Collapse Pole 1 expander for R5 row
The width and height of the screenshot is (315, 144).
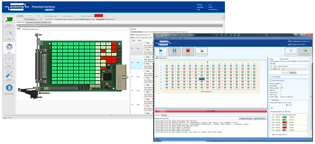coord(145,99)
